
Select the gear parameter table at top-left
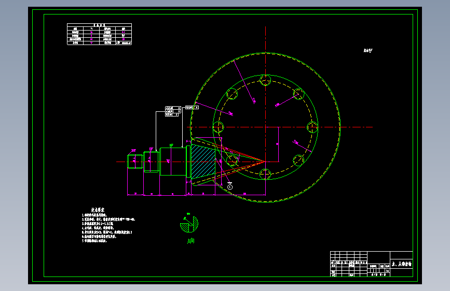[99, 34]
